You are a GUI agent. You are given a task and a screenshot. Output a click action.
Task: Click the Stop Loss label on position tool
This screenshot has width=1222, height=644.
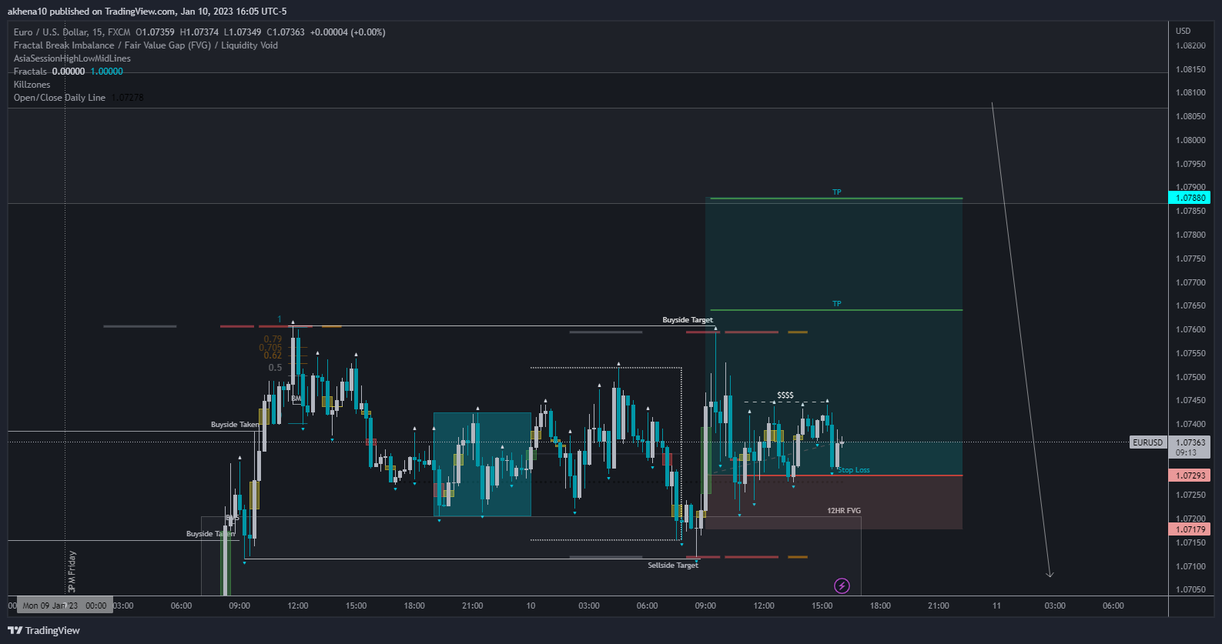854,470
